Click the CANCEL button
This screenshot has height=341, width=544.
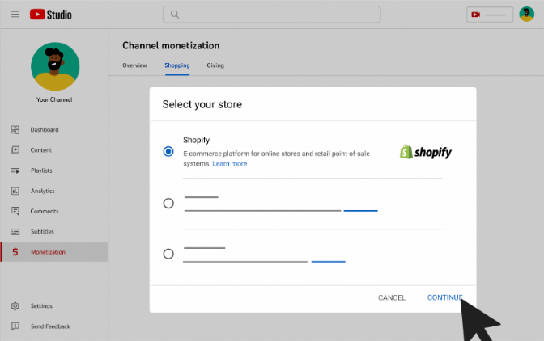click(x=392, y=297)
